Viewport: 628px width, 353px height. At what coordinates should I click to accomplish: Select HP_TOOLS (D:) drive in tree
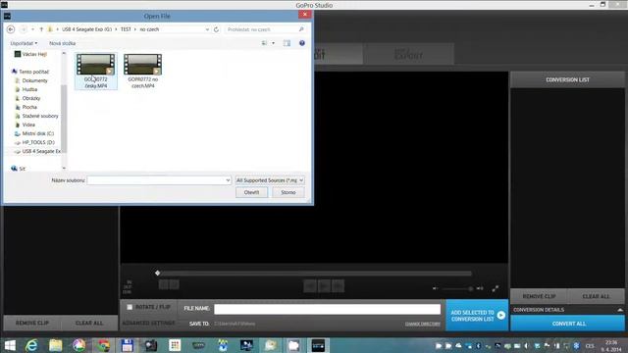[x=38, y=142]
